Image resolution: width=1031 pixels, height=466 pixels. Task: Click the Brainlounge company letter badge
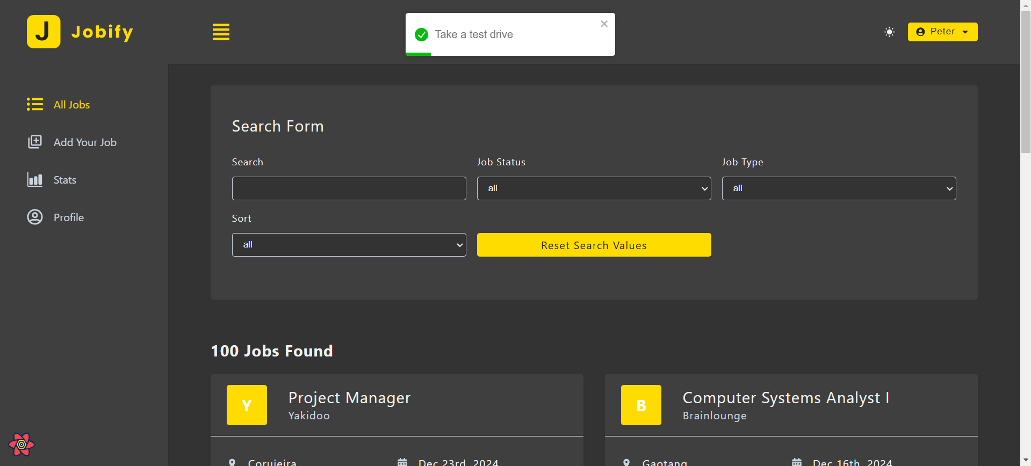[x=641, y=405]
